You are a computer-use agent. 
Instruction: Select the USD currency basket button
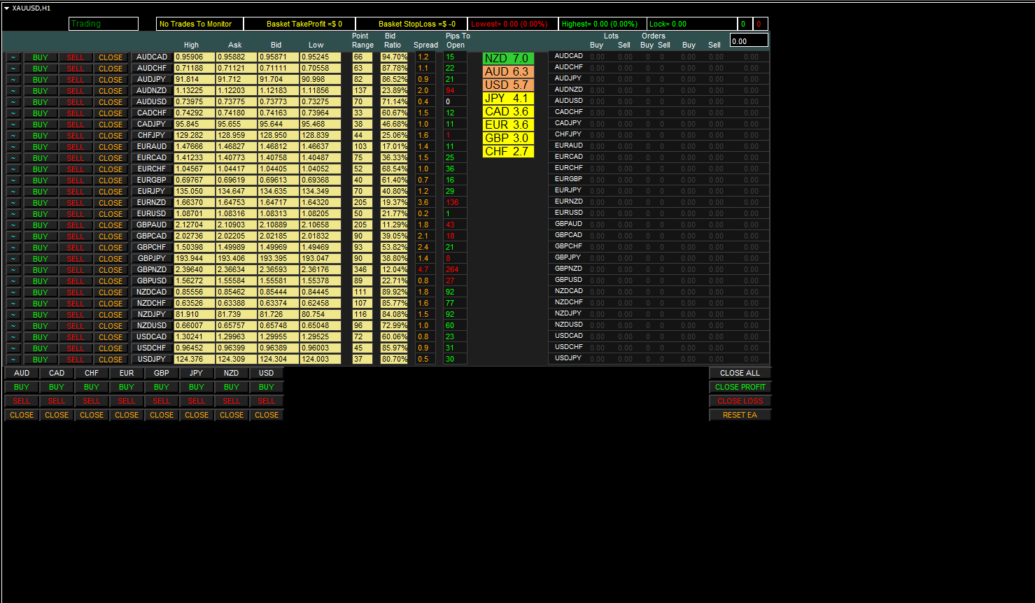(267, 373)
